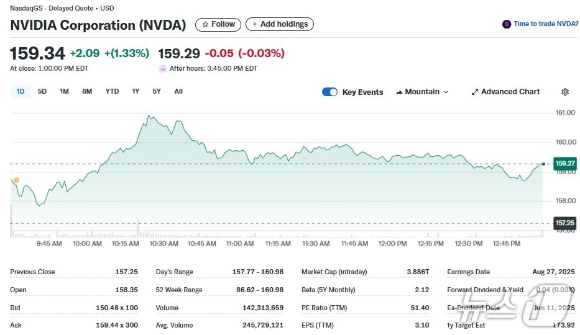580x335 pixels.
Task: Open chart settings gear icon
Action: (x=564, y=92)
